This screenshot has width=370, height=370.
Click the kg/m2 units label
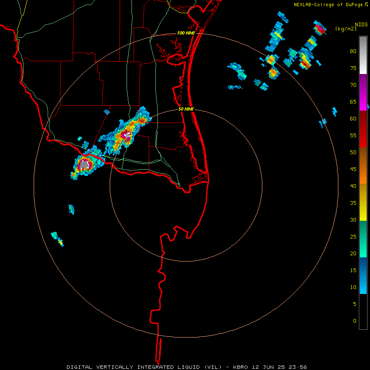pos(346,29)
